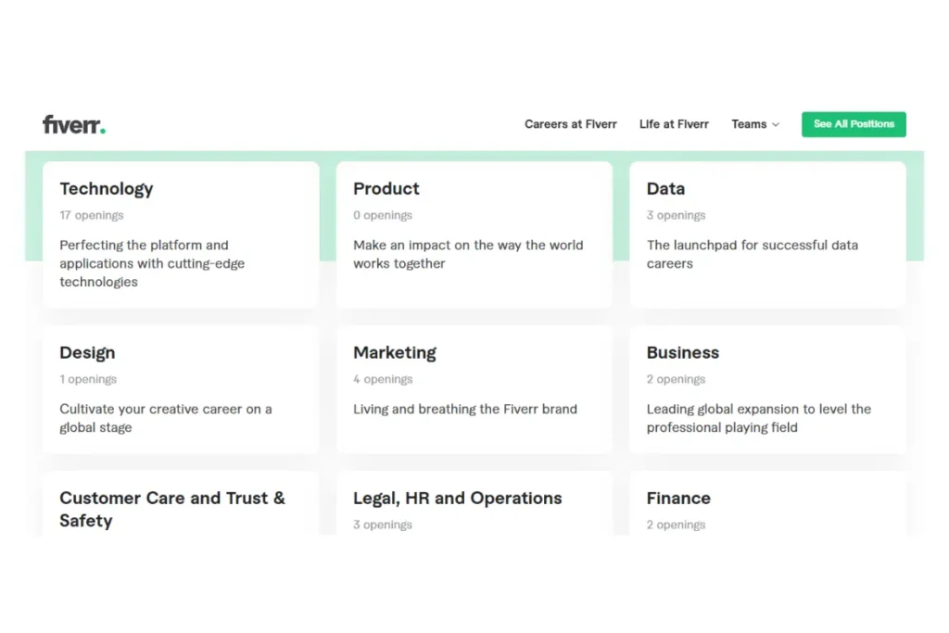Click the 4 openings text under Marketing
Image resolution: width=949 pixels, height=633 pixels.
click(x=383, y=380)
